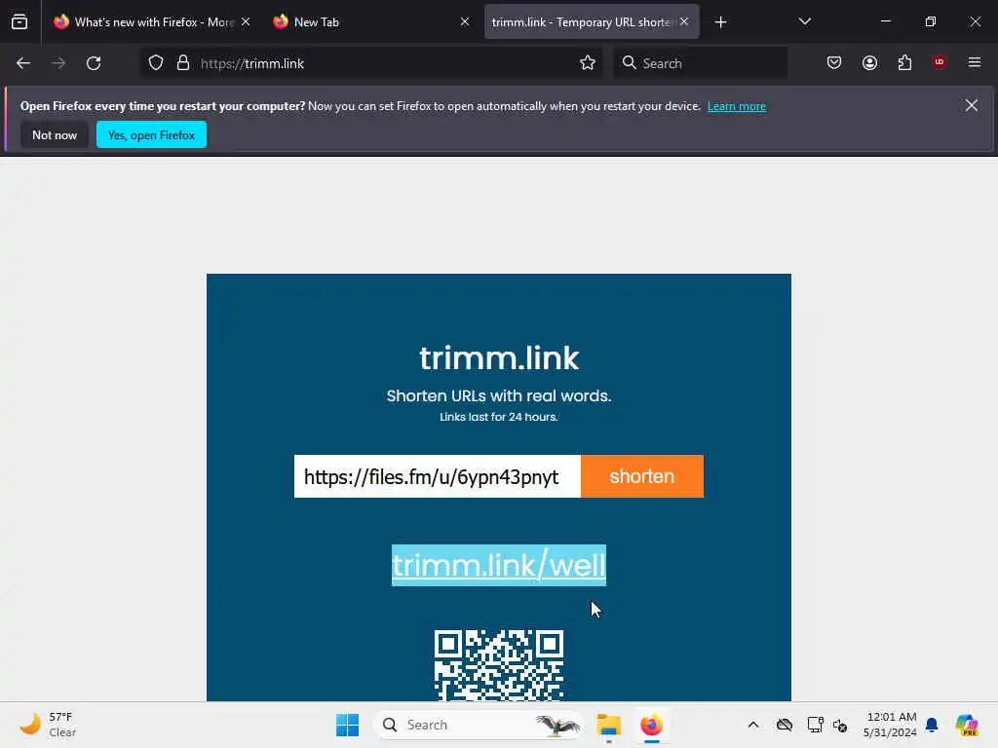The width and height of the screenshot is (998, 748).
Task: Open the weather widget showing 57°F
Action: pyautogui.click(x=49, y=725)
